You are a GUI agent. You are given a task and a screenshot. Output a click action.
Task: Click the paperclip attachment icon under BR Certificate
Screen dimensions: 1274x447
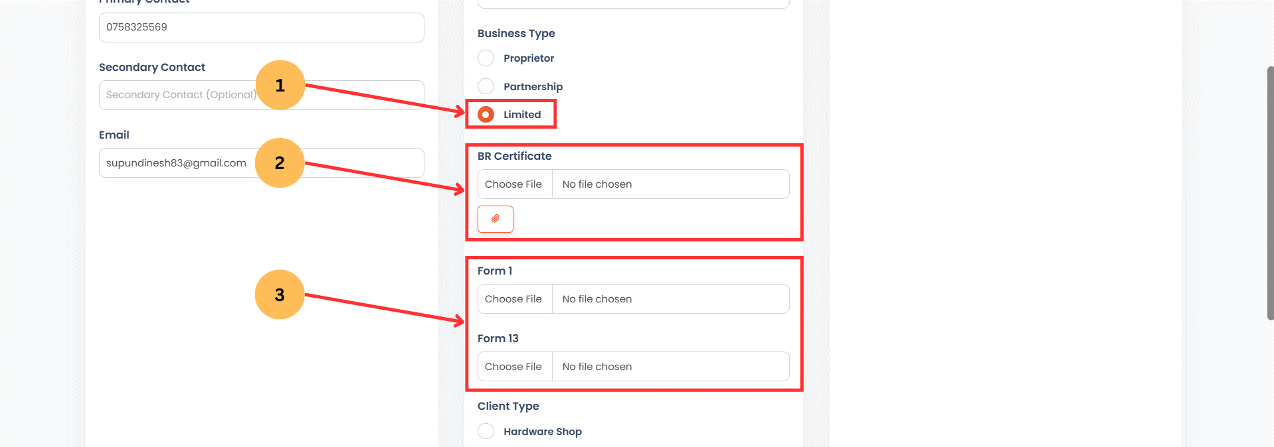point(495,219)
